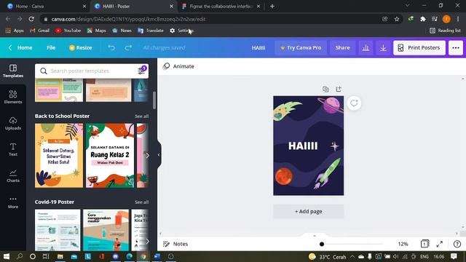Show hidden system tray icons chevron
This screenshot has width=466, height=262.
click(x=352, y=256)
